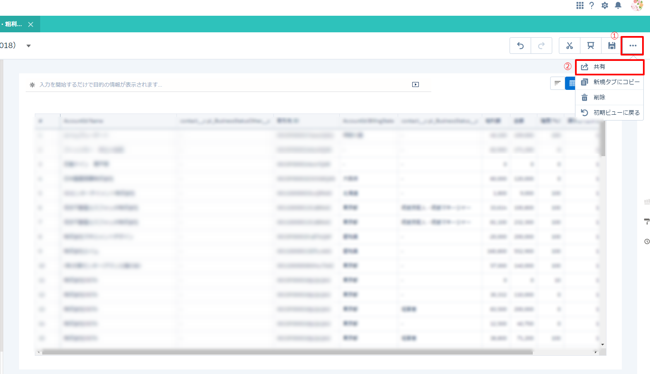Open help via question mark icon
This screenshot has height=374, width=650.
pos(592,5)
